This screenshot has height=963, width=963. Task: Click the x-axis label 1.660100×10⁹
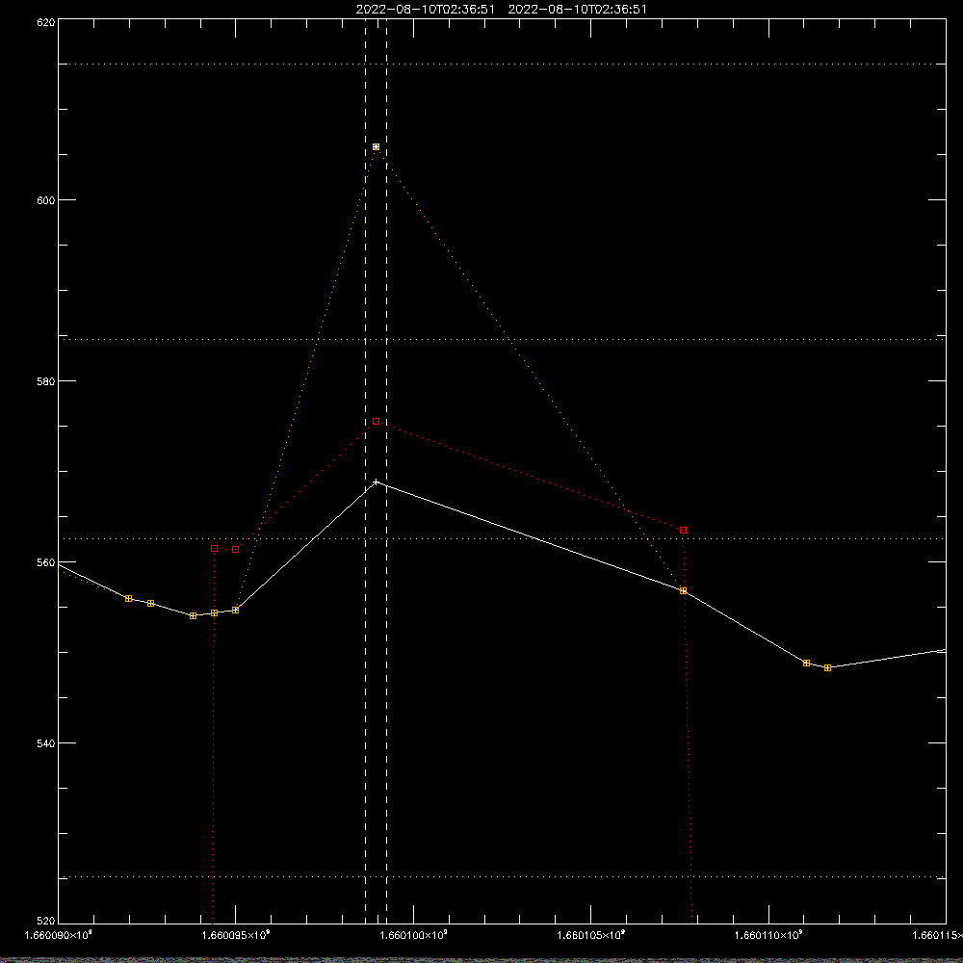pos(413,935)
